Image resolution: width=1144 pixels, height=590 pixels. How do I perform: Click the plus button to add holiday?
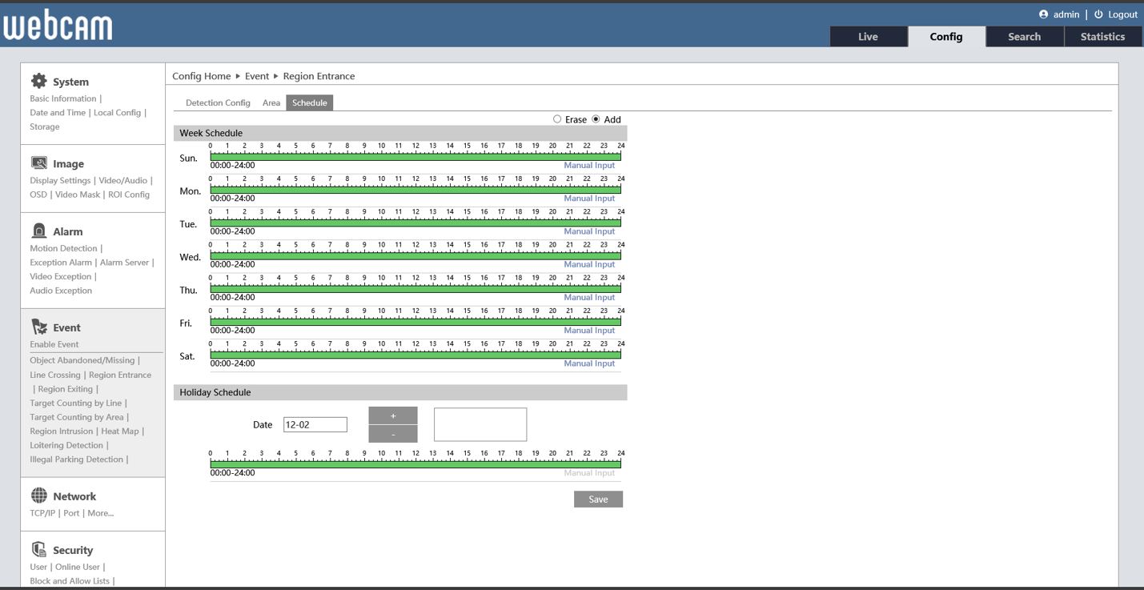click(x=393, y=415)
